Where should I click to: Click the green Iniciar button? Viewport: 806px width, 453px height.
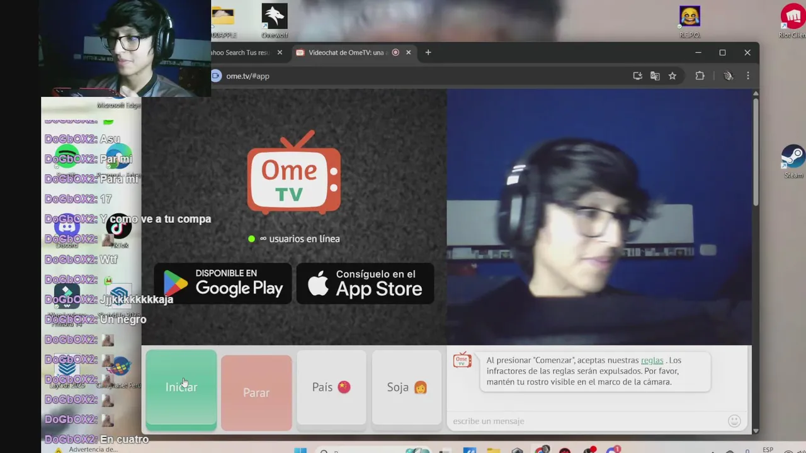[x=181, y=390]
